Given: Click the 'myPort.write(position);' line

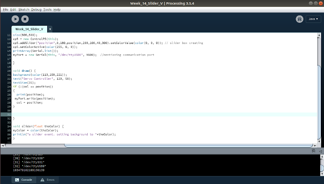Looking at the screenshot, I should tap(34, 99).
